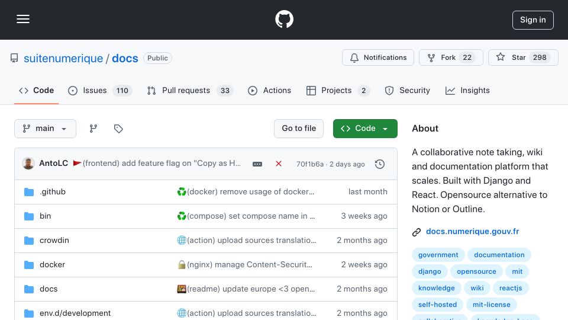
Task: Click the Notifications button
Action: pos(378,57)
